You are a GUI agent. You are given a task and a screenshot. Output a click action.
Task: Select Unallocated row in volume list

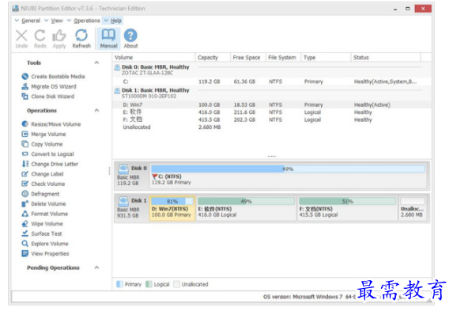(272, 127)
